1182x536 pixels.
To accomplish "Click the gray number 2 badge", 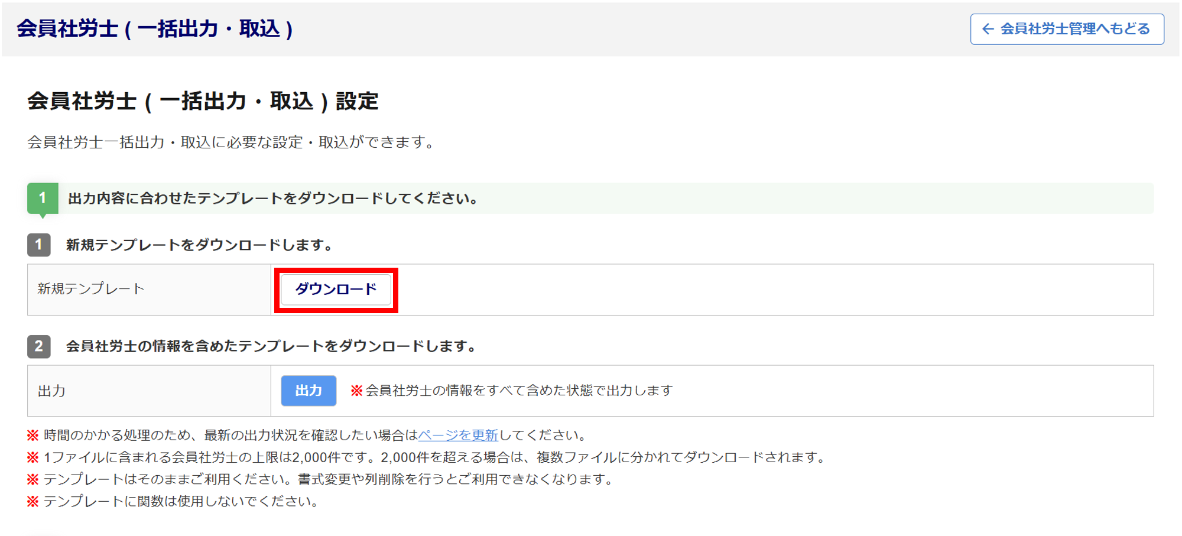I will pyautogui.click(x=39, y=346).
